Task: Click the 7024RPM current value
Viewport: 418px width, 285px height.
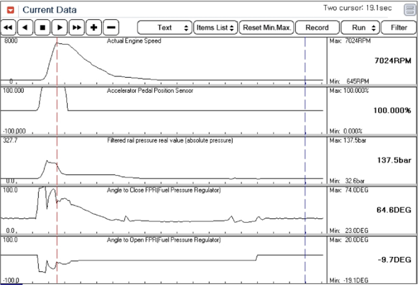Action: pos(393,61)
